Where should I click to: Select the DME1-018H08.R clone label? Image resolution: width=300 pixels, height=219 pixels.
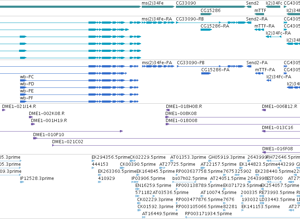tap(184, 107)
